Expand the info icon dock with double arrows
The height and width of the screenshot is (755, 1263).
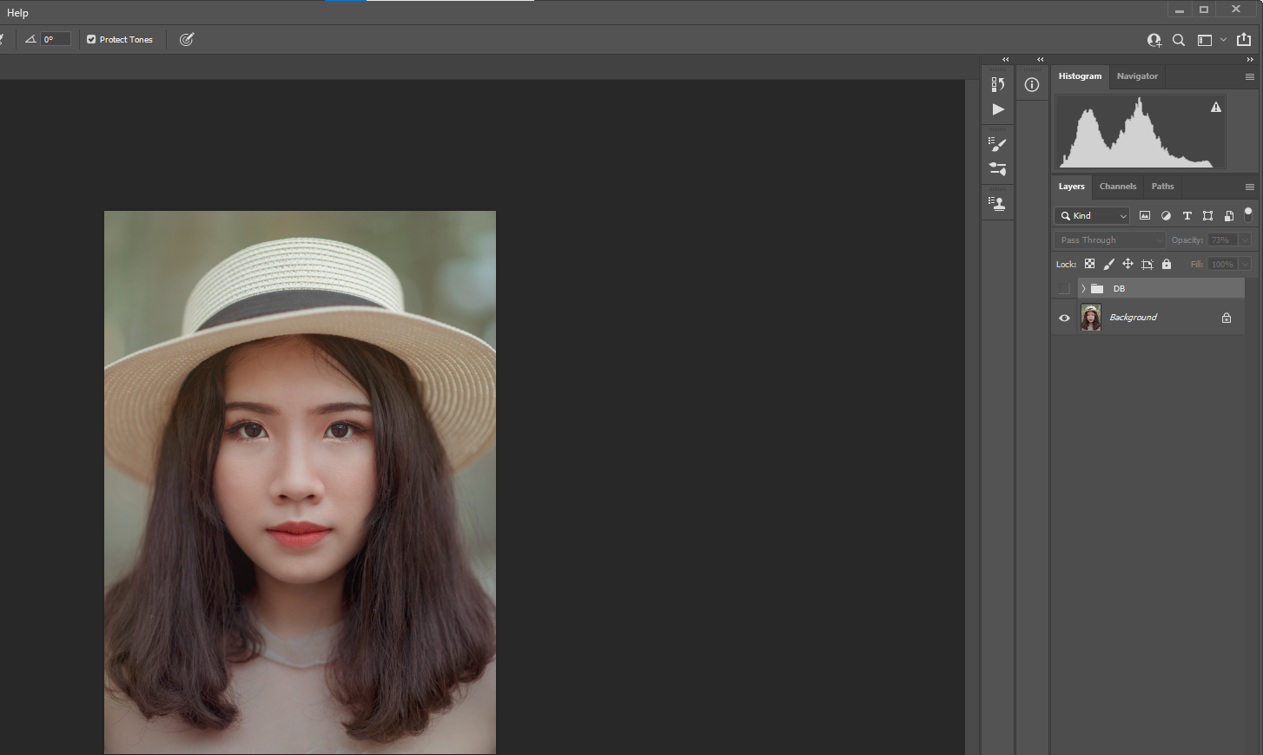click(1041, 60)
